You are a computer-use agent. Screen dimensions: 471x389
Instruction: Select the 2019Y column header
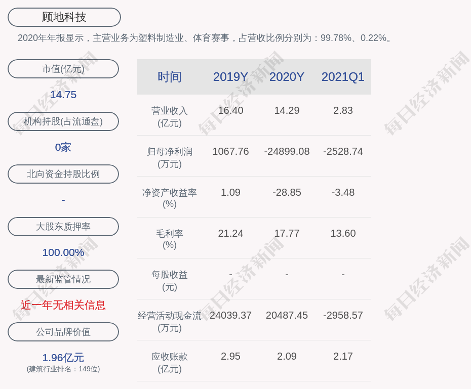tap(231, 77)
